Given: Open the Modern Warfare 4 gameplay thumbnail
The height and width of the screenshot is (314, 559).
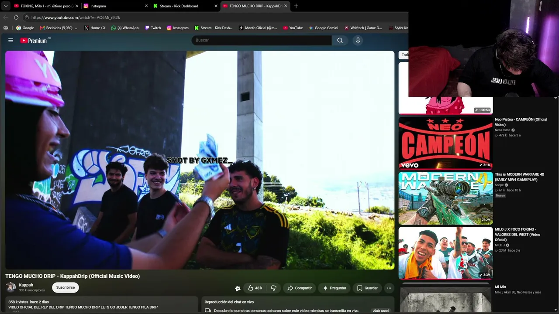Looking at the screenshot, I should 445,198.
